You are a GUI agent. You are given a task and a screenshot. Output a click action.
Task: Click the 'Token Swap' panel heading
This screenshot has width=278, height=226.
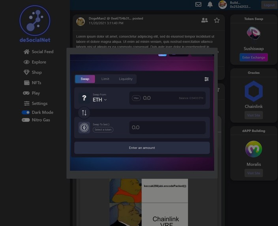pos(254,19)
